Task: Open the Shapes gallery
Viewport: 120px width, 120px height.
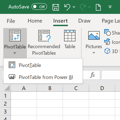Action: point(112,33)
